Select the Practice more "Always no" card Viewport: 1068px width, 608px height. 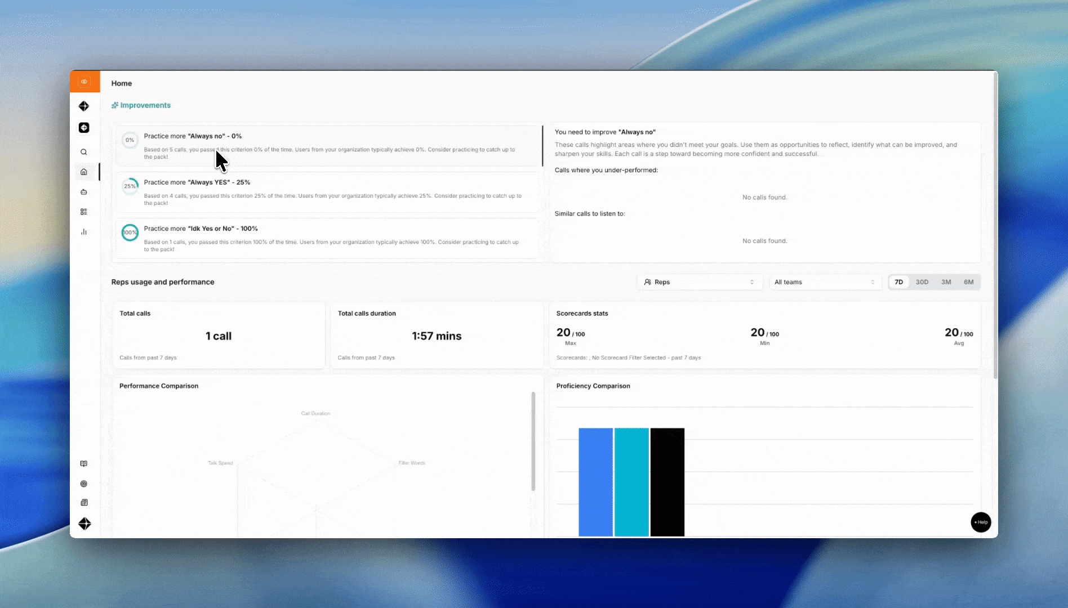[328, 146]
